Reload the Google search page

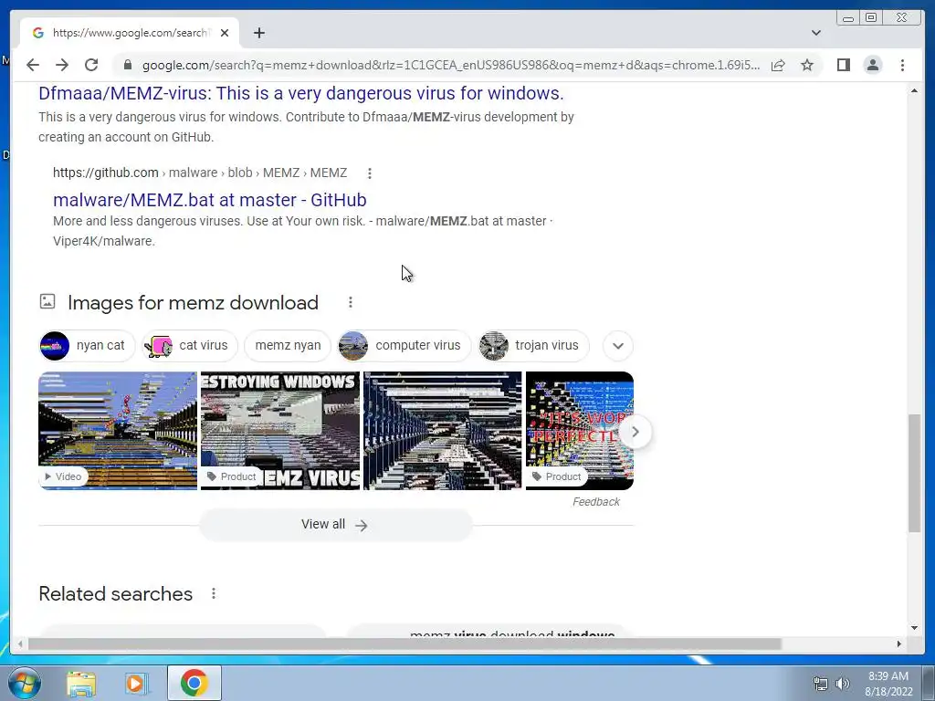click(91, 65)
